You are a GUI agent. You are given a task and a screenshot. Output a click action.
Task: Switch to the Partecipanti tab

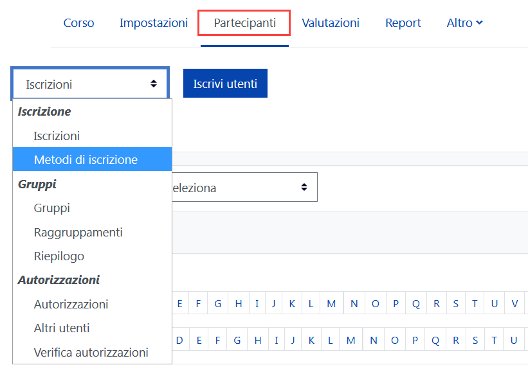coord(244,23)
